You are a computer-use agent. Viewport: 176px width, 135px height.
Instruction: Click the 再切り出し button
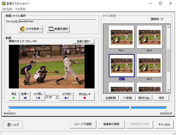point(144,98)
